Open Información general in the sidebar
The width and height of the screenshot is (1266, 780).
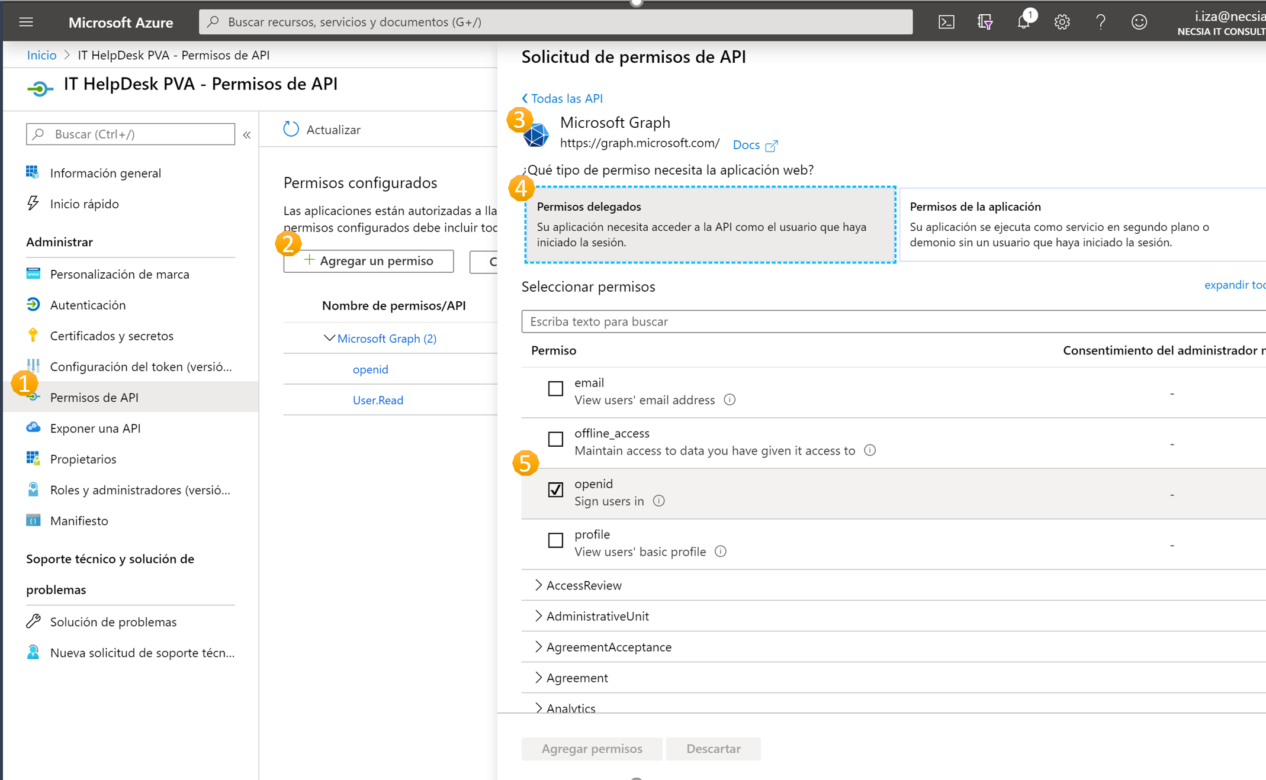point(105,172)
